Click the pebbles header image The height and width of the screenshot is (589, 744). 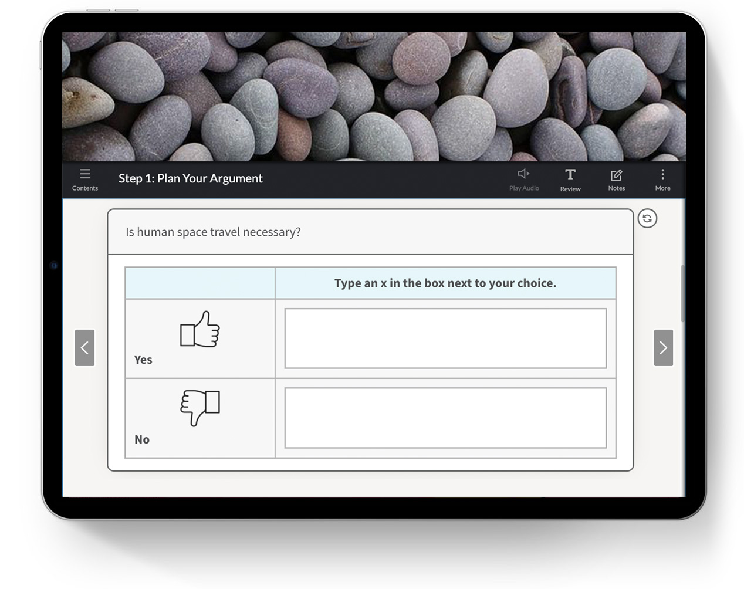click(374, 97)
